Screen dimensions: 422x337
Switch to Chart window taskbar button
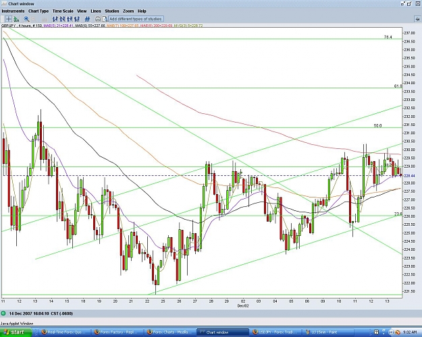click(222, 332)
